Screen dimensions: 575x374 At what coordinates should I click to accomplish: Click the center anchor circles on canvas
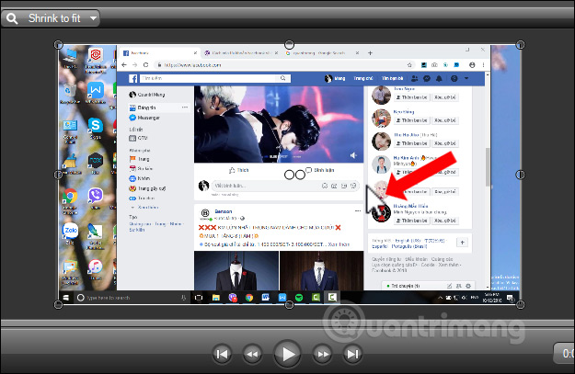click(x=294, y=174)
